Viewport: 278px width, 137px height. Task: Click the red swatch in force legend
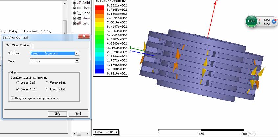coord(100,7)
